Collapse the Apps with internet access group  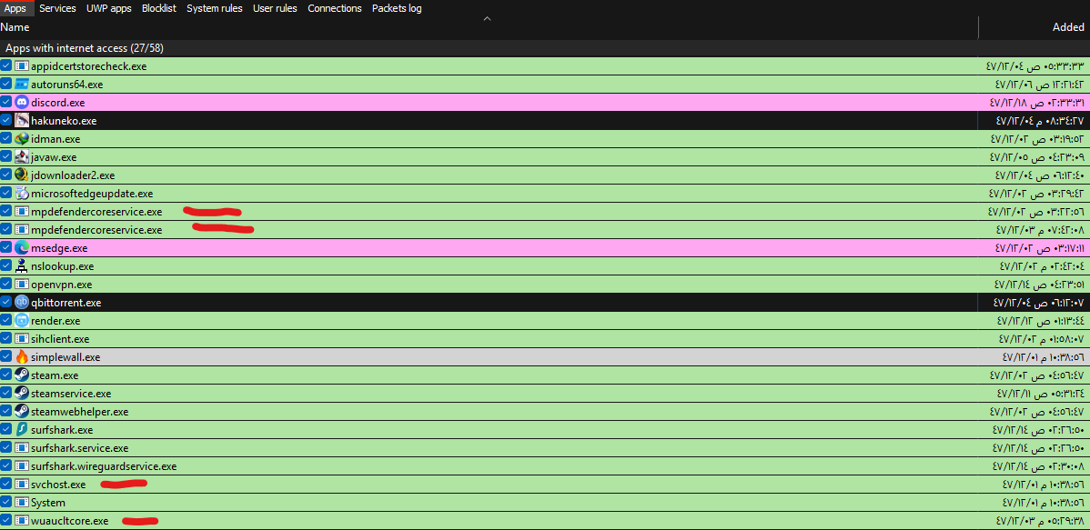click(84, 48)
